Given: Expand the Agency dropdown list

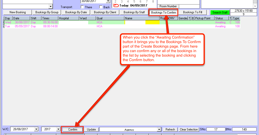Looking at the screenshot, I should (159, 129).
